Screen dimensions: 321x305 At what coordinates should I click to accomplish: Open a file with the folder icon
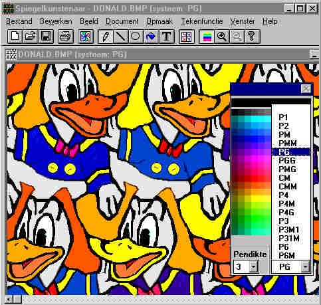click(31, 36)
